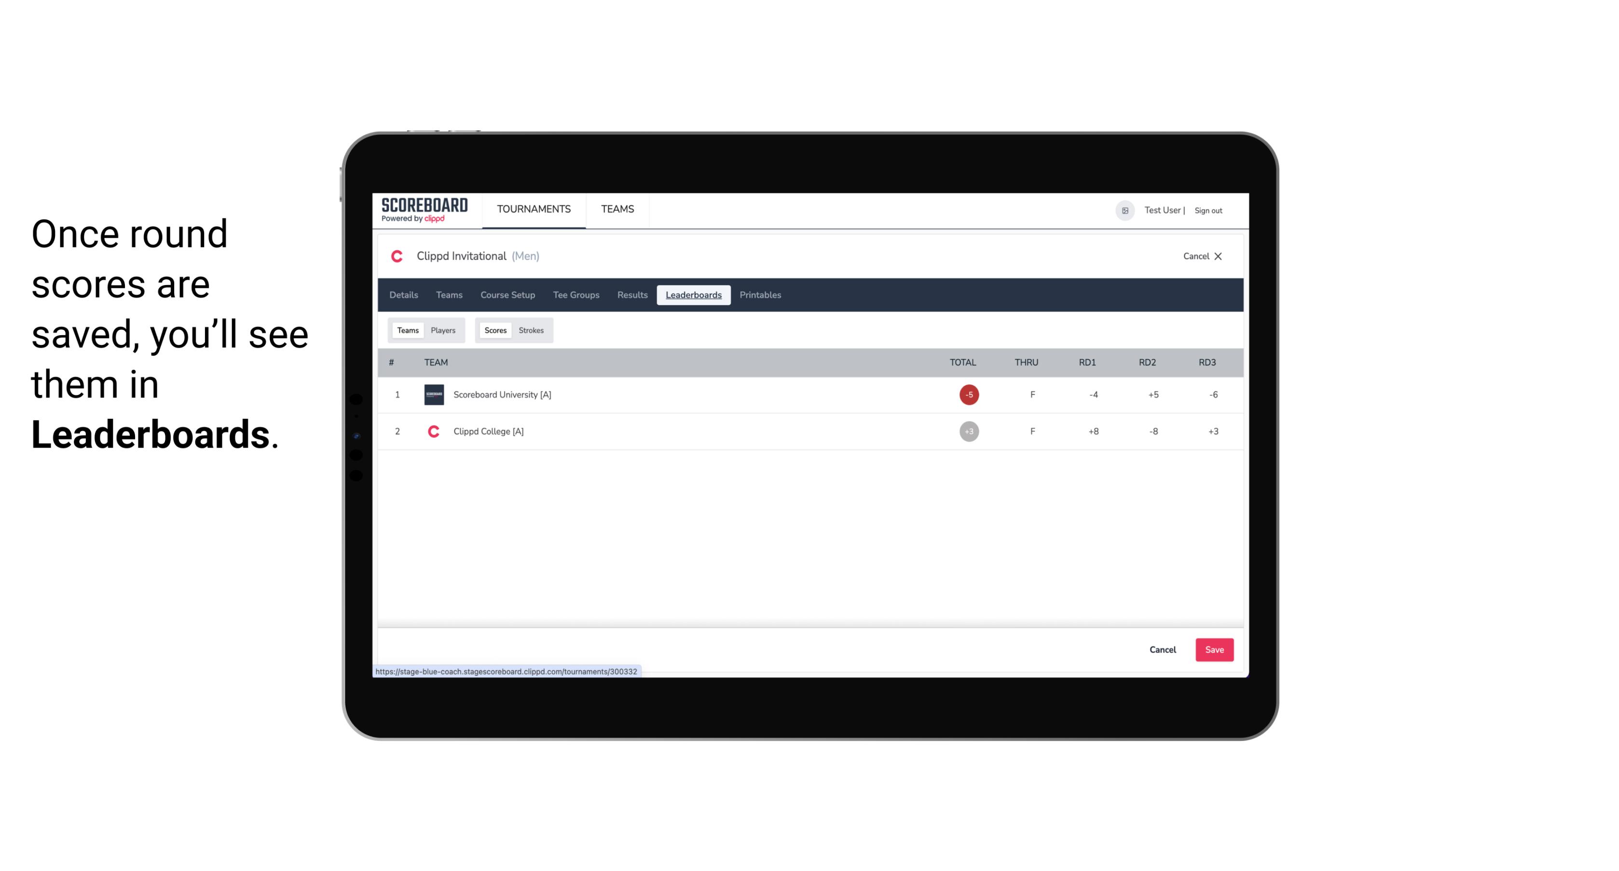Expand the Course Setup tab
The height and width of the screenshot is (871, 1619).
pyautogui.click(x=507, y=295)
